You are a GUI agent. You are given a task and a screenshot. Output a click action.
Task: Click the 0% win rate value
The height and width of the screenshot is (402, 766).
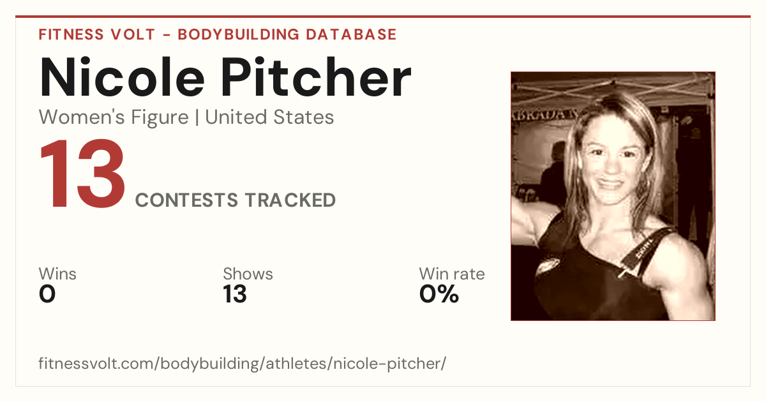[x=439, y=294]
